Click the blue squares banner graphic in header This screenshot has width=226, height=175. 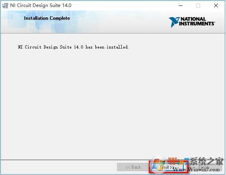point(48,21)
